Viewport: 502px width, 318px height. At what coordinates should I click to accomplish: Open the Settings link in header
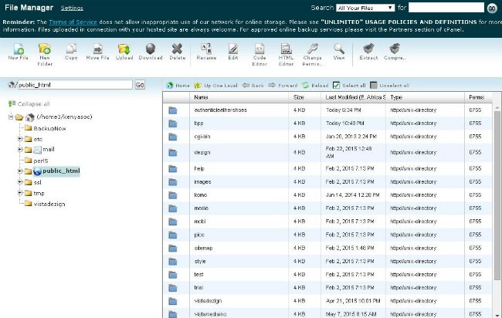coord(72,7)
